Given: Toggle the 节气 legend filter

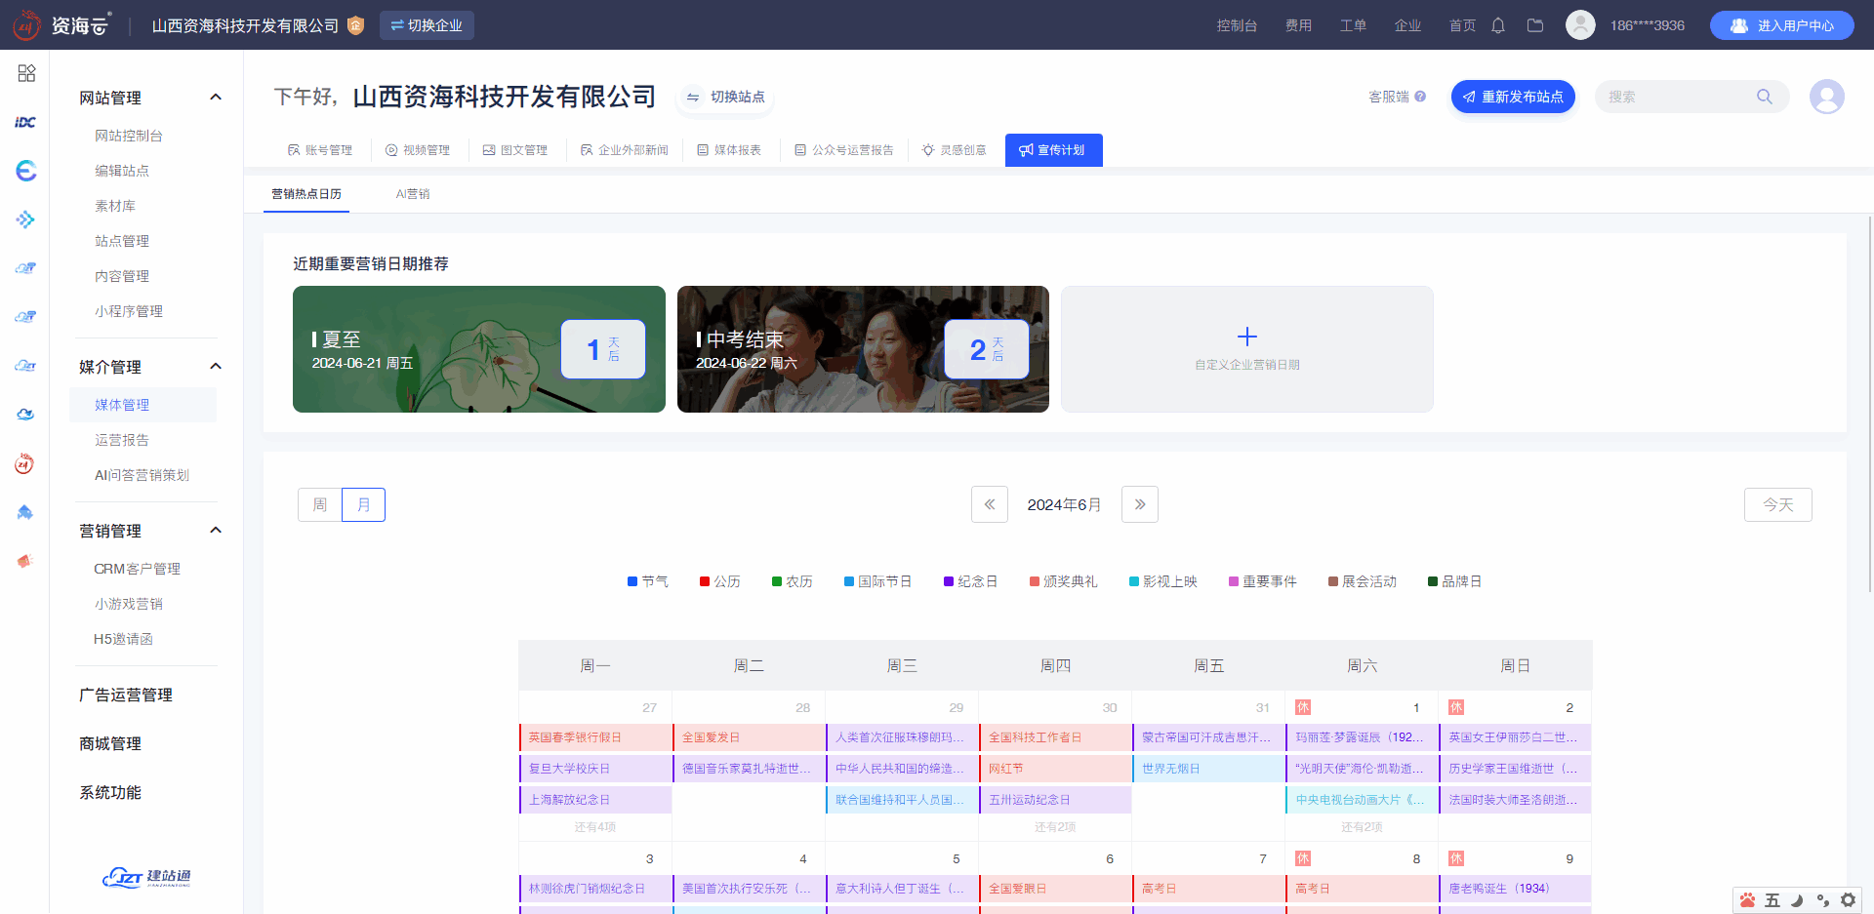Looking at the screenshot, I should point(647,581).
